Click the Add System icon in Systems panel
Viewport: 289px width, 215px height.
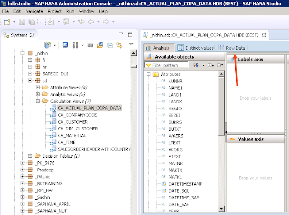tap(47, 45)
